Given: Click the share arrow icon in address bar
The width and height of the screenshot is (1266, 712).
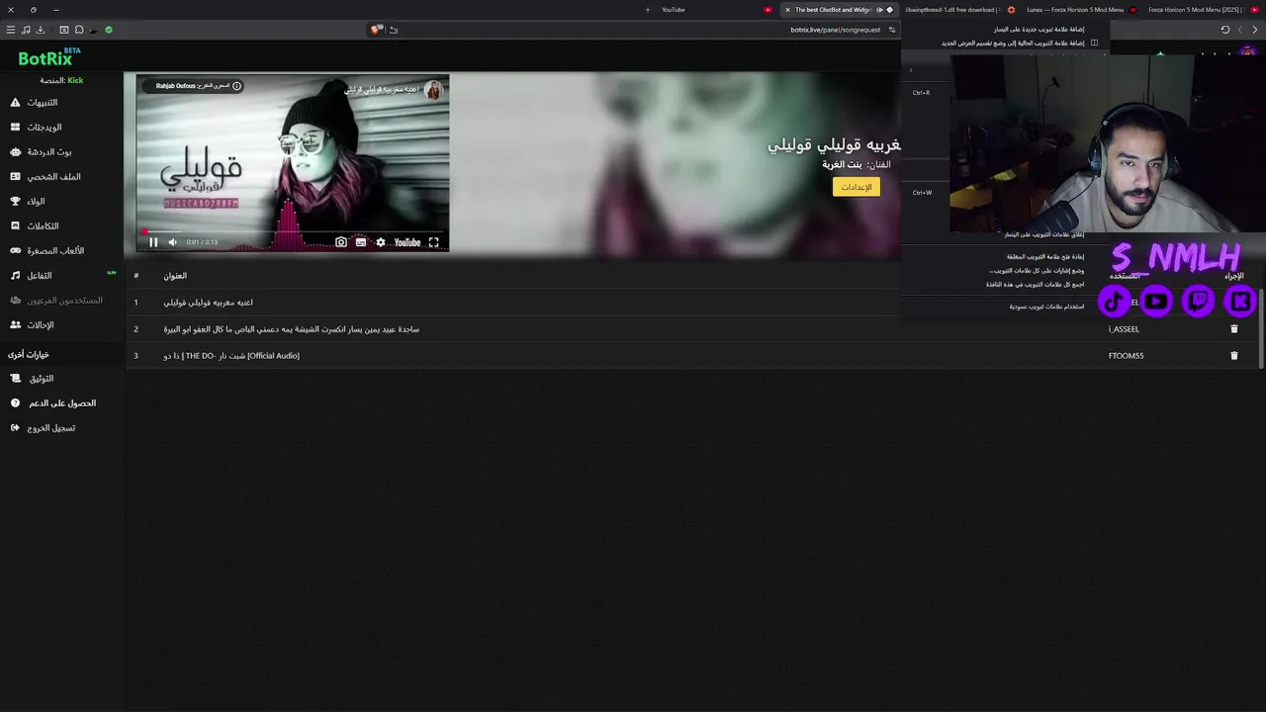Looking at the screenshot, I should 394,30.
